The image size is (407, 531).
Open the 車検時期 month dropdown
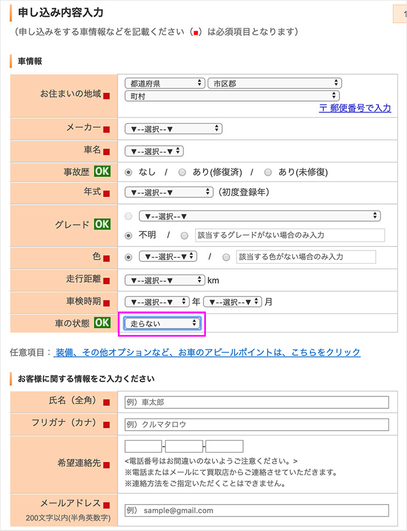pyautogui.click(x=233, y=302)
